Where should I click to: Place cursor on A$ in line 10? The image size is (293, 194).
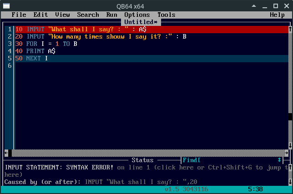click(x=142, y=29)
